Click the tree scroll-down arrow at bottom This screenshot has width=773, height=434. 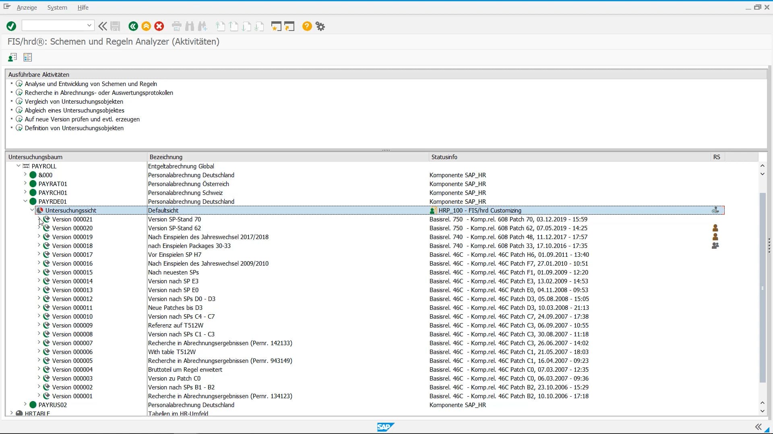[x=762, y=411]
